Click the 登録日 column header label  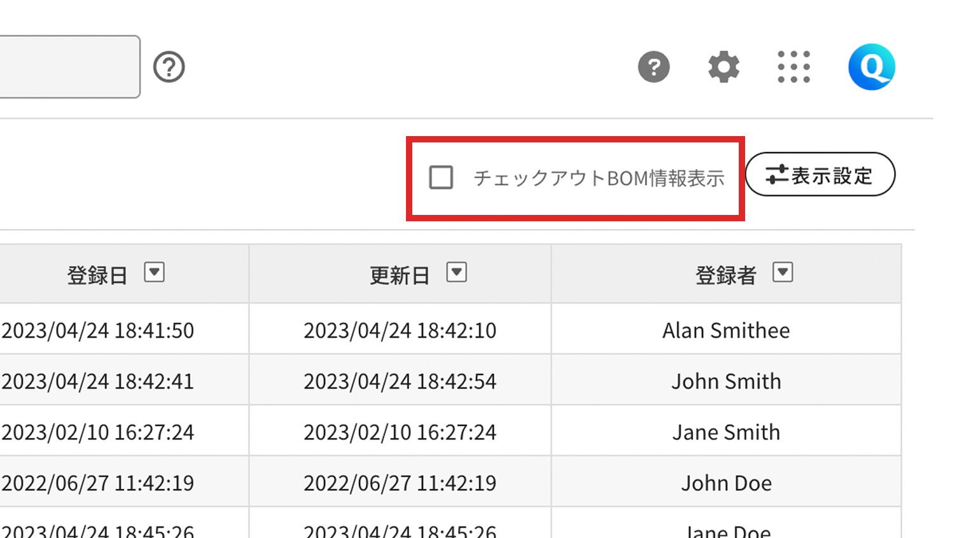97,275
